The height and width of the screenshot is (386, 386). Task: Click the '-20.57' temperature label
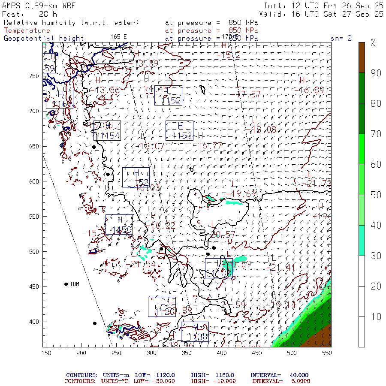click(x=220, y=235)
